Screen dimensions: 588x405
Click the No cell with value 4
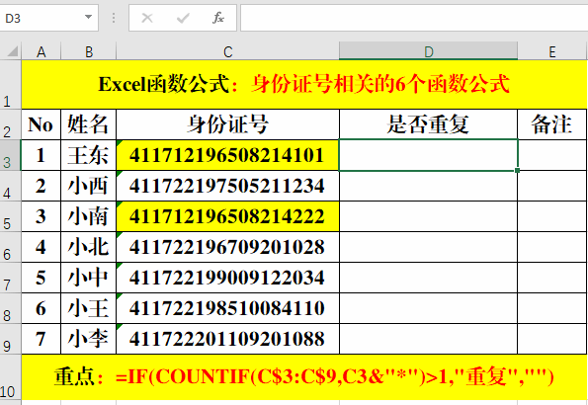tap(42, 247)
